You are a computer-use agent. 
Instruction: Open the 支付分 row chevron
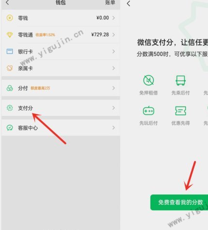coord(113,108)
